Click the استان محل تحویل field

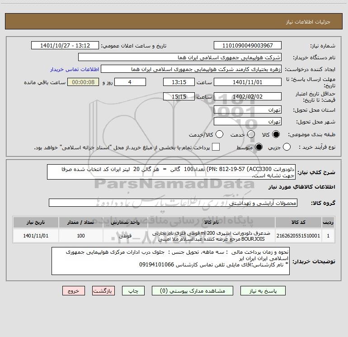click(x=247, y=110)
